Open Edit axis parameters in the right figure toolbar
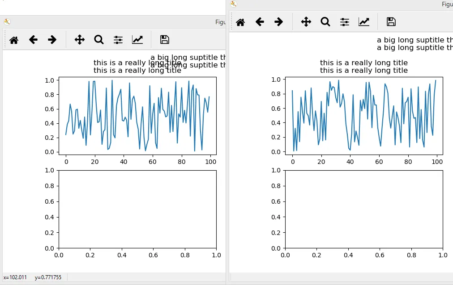The height and width of the screenshot is (285, 453). click(364, 22)
